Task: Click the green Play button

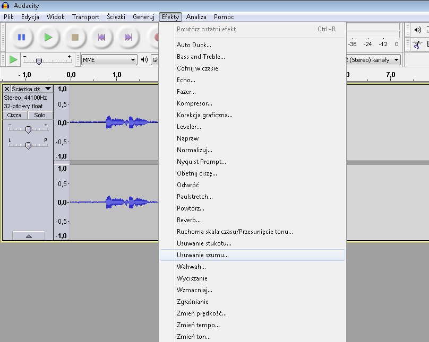Action: [48, 37]
